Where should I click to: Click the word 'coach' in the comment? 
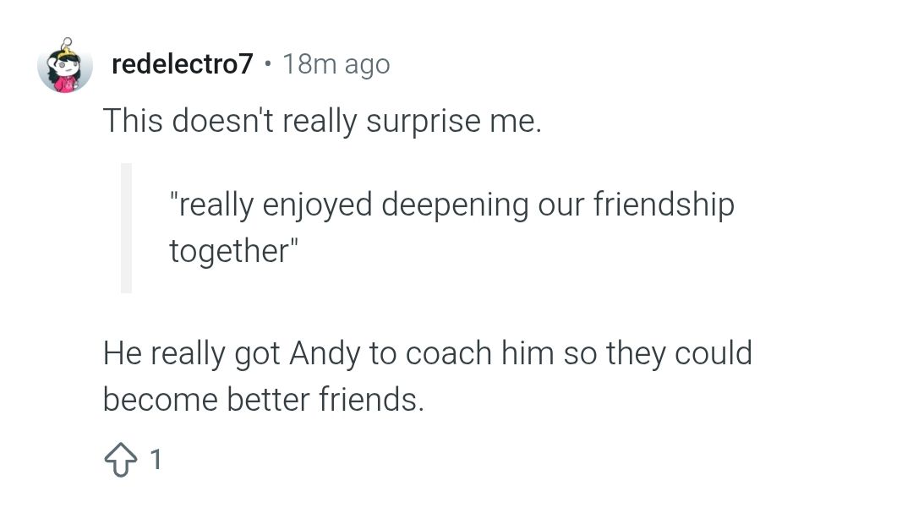point(448,354)
